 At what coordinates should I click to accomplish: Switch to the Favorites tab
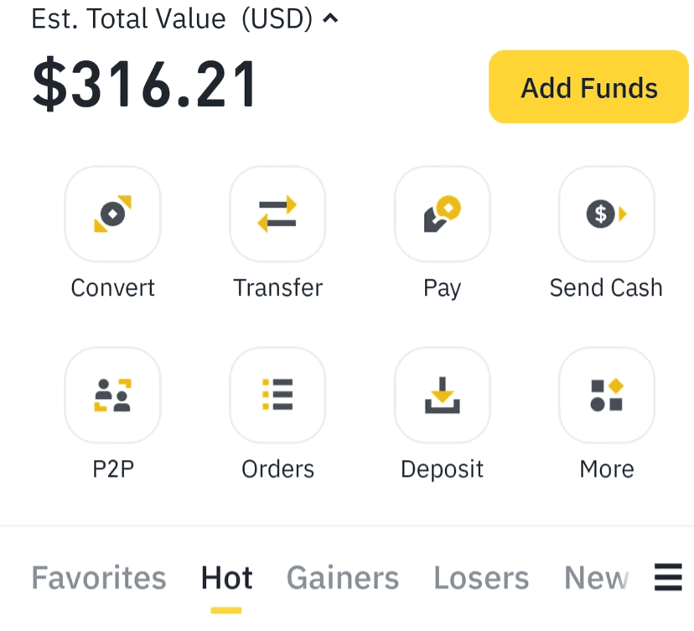click(x=98, y=578)
